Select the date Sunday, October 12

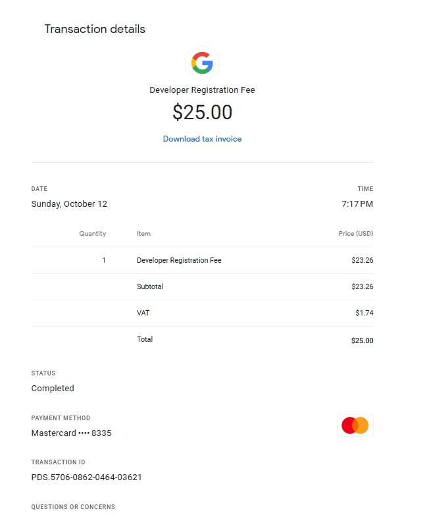[69, 204]
